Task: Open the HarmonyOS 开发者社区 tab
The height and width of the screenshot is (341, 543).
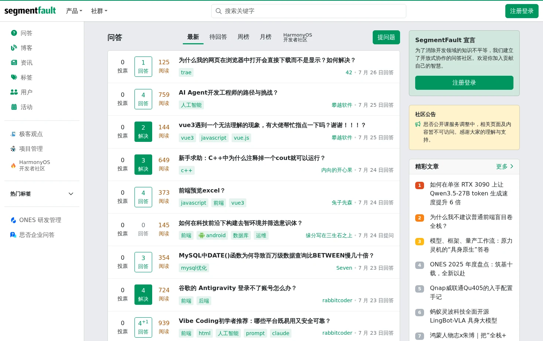Action: pos(298,37)
